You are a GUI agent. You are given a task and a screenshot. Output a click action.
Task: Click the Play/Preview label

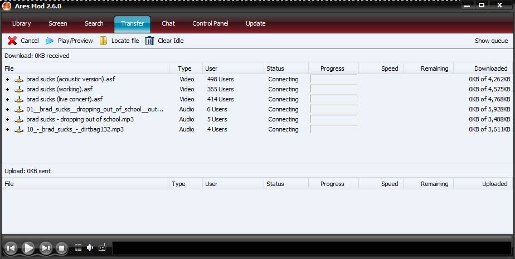pyautogui.click(x=75, y=41)
